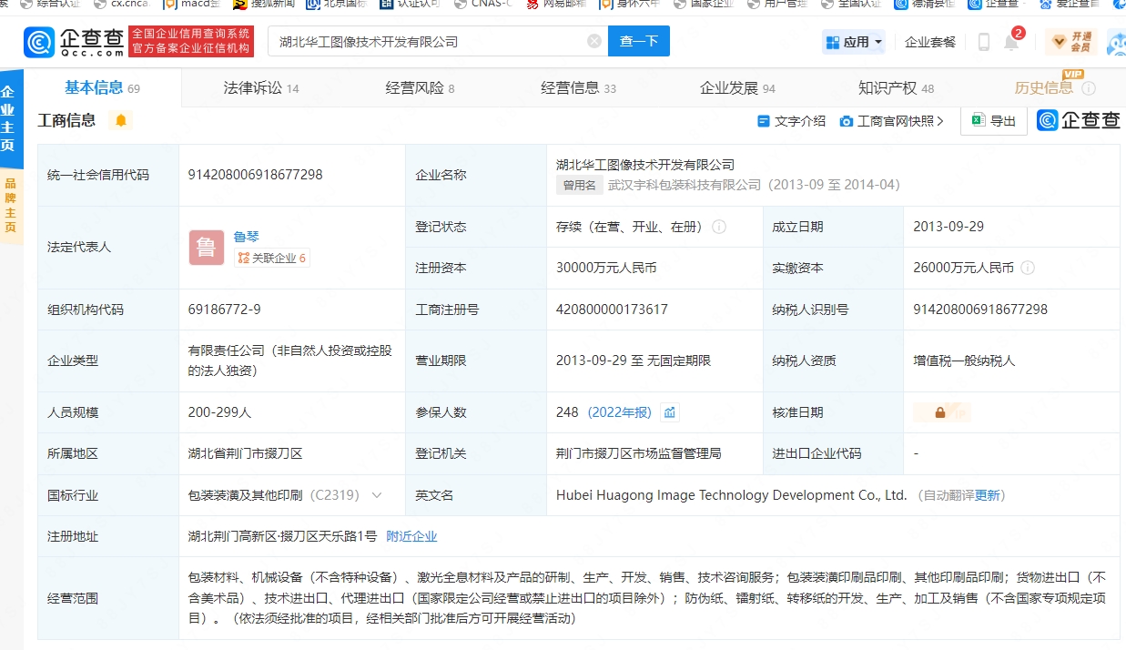Image resolution: width=1126 pixels, height=650 pixels.
Task: Click the 曾用名 tag
Action: click(x=581, y=185)
